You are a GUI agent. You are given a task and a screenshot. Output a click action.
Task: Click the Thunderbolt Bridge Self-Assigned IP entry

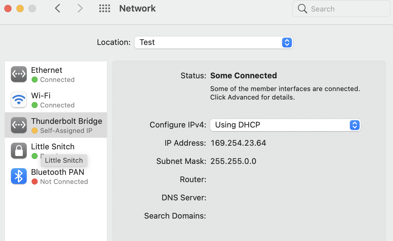click(66, 125)
